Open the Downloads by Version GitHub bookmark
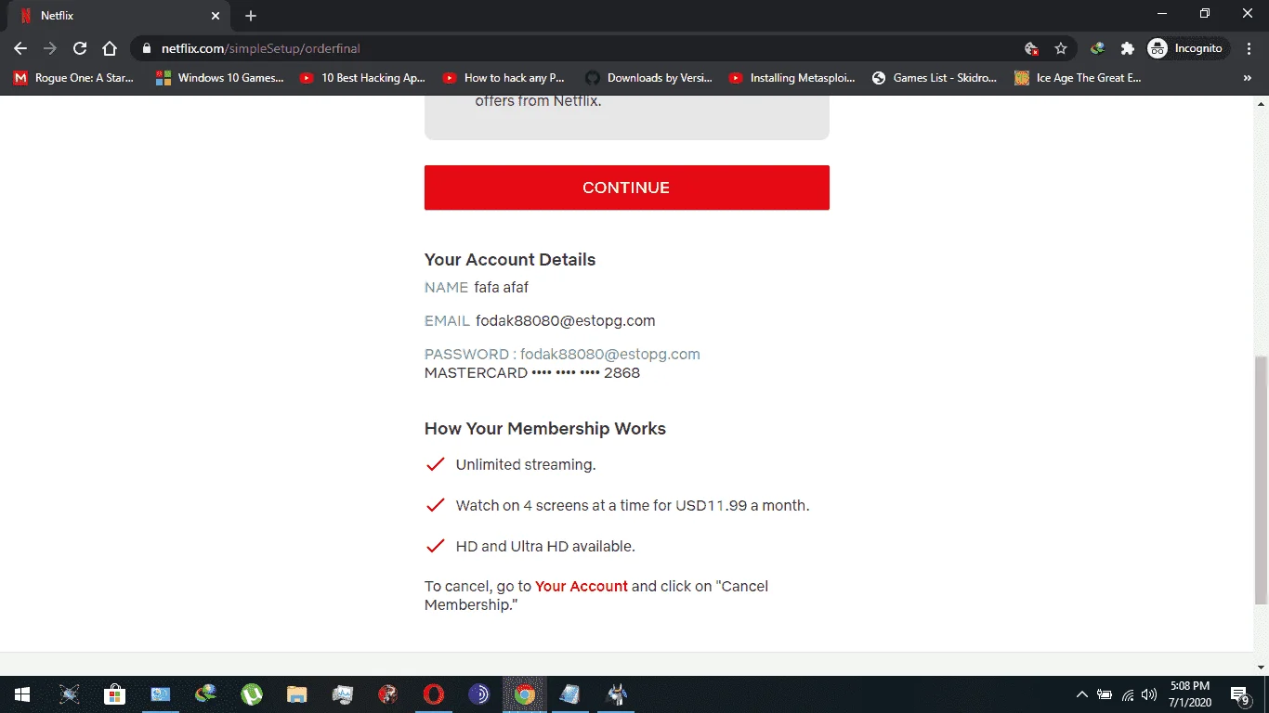The image size is (1269, 713). point(648,78)
